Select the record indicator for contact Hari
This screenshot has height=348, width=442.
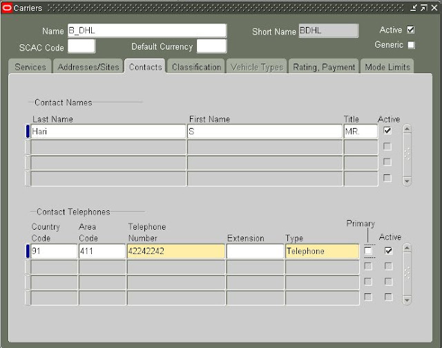pyautogui.click(x=28, y=131)
